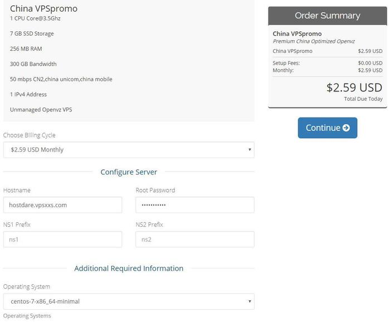Screen dimensions: 390x322
Task: Click the Continue button
Action: point(327,128)
